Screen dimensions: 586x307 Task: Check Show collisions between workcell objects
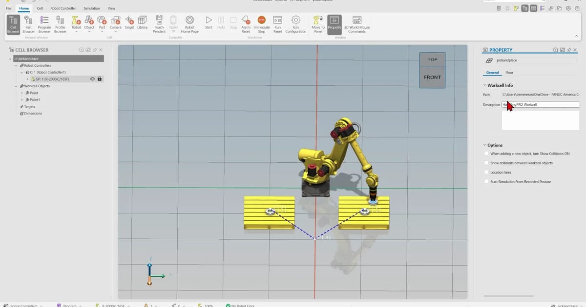point(486,163)
